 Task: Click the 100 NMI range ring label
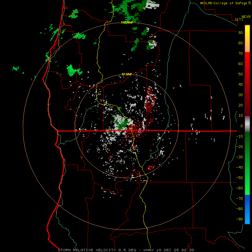(127, 22)
